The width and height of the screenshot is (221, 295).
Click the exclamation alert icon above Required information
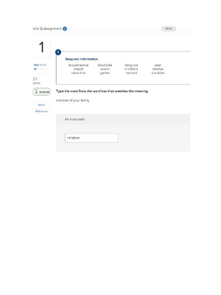(x=58, y=52)
